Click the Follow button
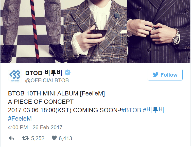The height and width of the screenshot is (148, 191). (165, 75)
